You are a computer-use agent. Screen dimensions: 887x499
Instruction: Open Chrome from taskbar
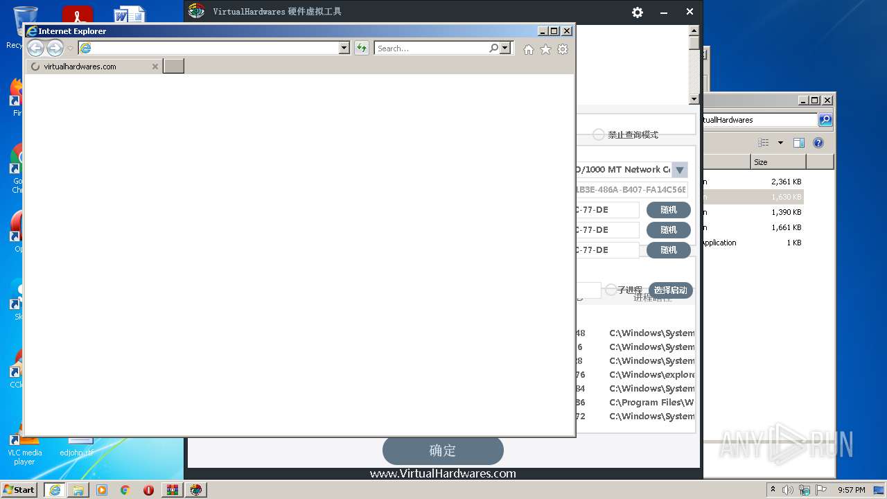125,490
